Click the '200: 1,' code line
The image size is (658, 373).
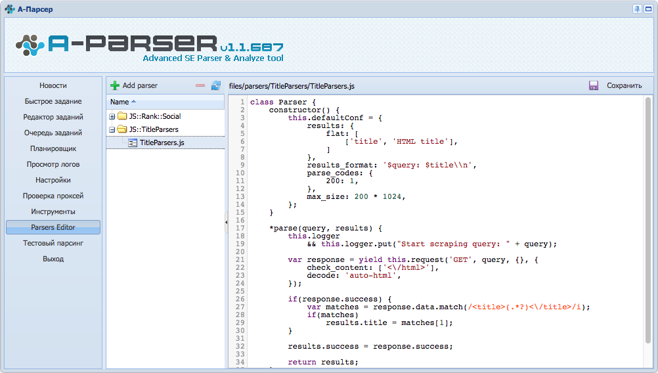click(x=342, y=181)
